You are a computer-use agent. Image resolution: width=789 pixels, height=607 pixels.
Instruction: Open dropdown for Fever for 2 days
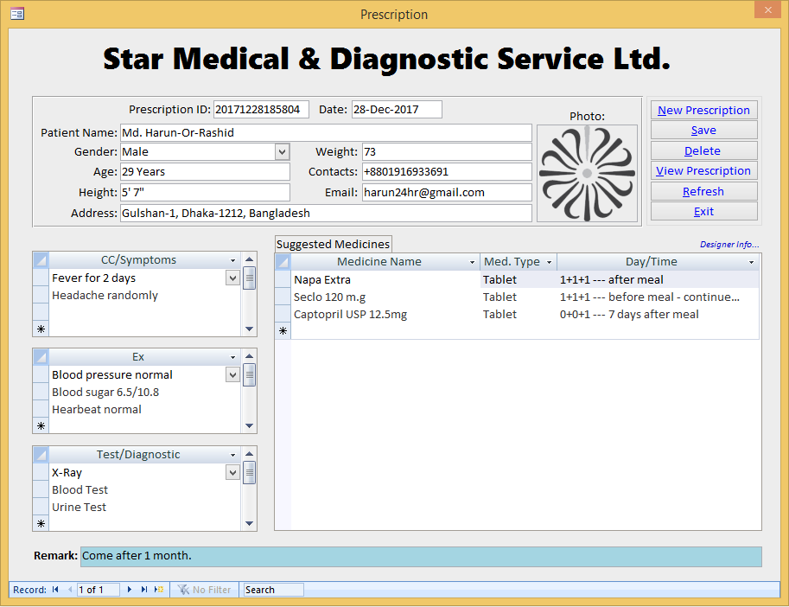tap(232, 278)
